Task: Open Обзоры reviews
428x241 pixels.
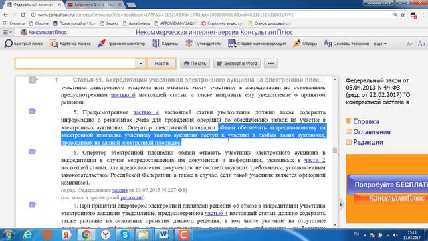Action: click(305, 44)
